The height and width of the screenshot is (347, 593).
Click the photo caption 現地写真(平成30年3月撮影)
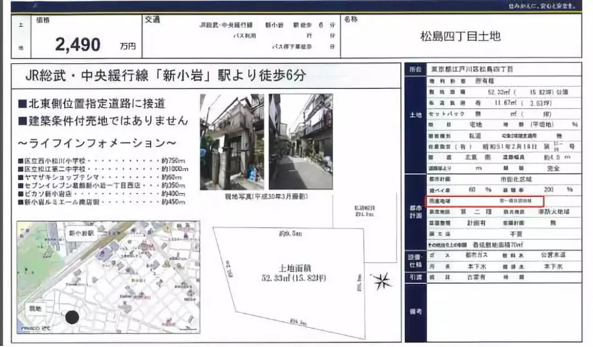point(266,197)
